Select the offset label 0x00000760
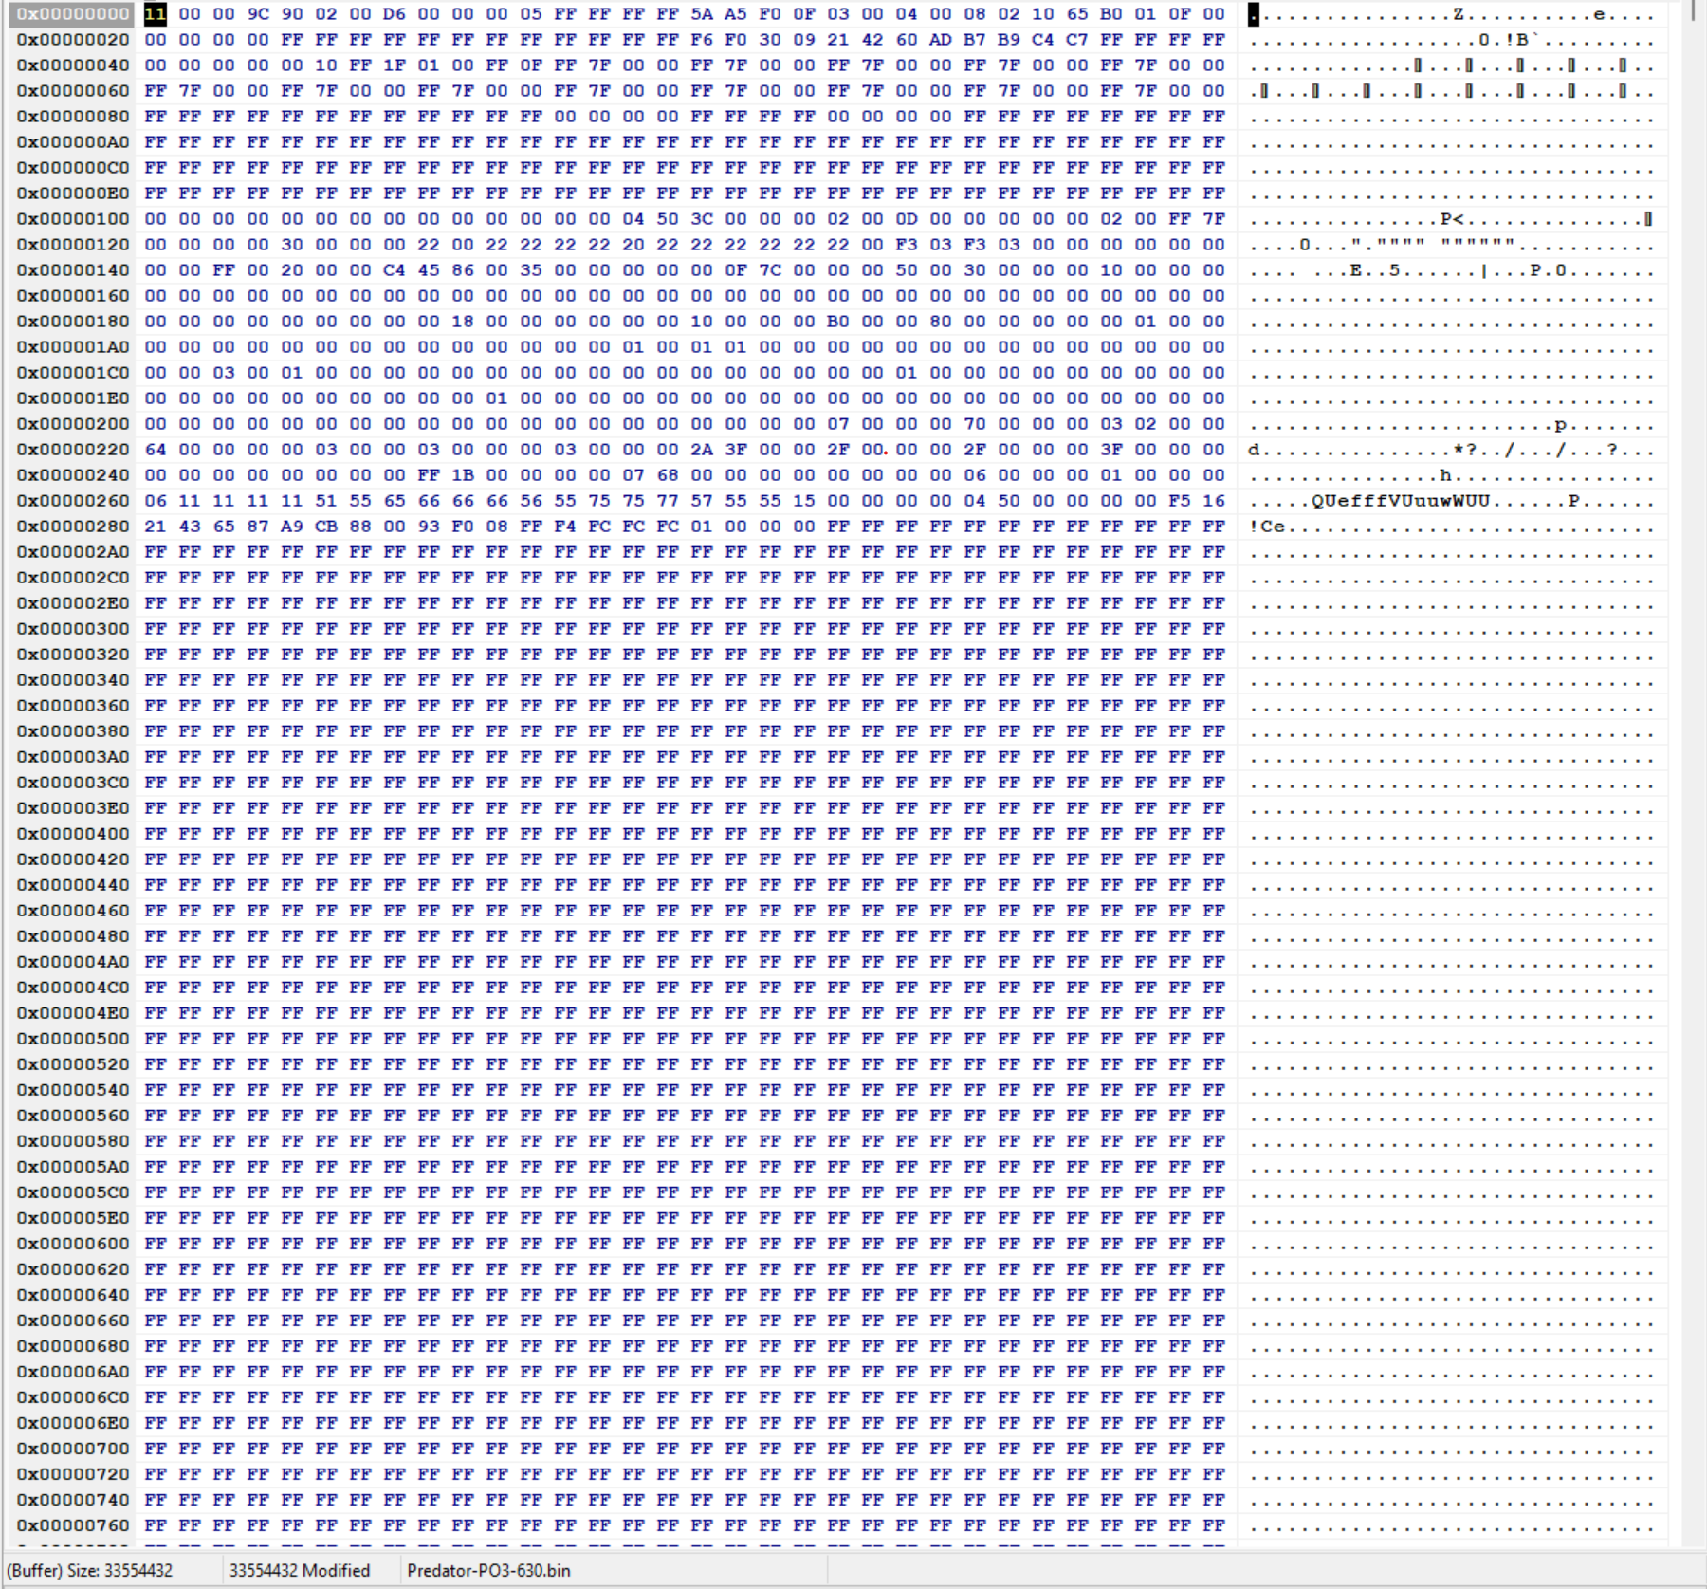This screenshot has height=1589, width=1707. point(73,1525)
